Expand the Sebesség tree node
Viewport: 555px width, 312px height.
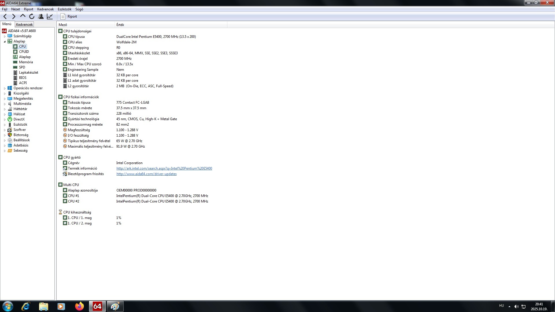5,151
